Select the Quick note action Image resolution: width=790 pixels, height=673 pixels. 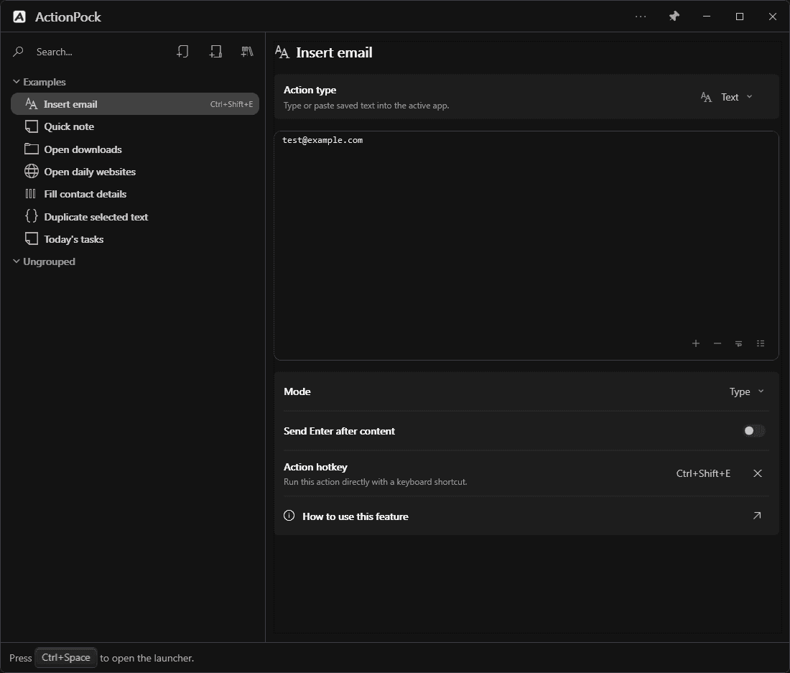(135, 126)
